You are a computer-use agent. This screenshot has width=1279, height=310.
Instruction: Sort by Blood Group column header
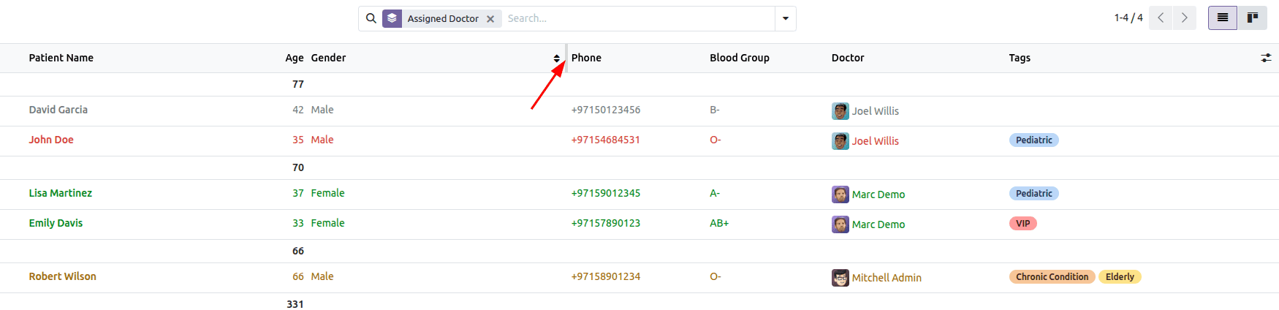point(739,58)
